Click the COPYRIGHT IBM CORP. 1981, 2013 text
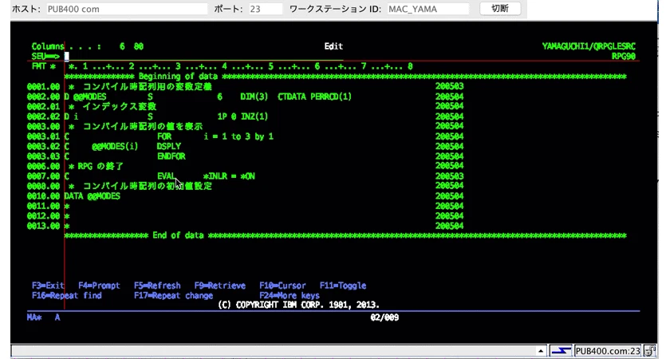Viewport: 670px width, 359px height. click(x=307, y=305)
